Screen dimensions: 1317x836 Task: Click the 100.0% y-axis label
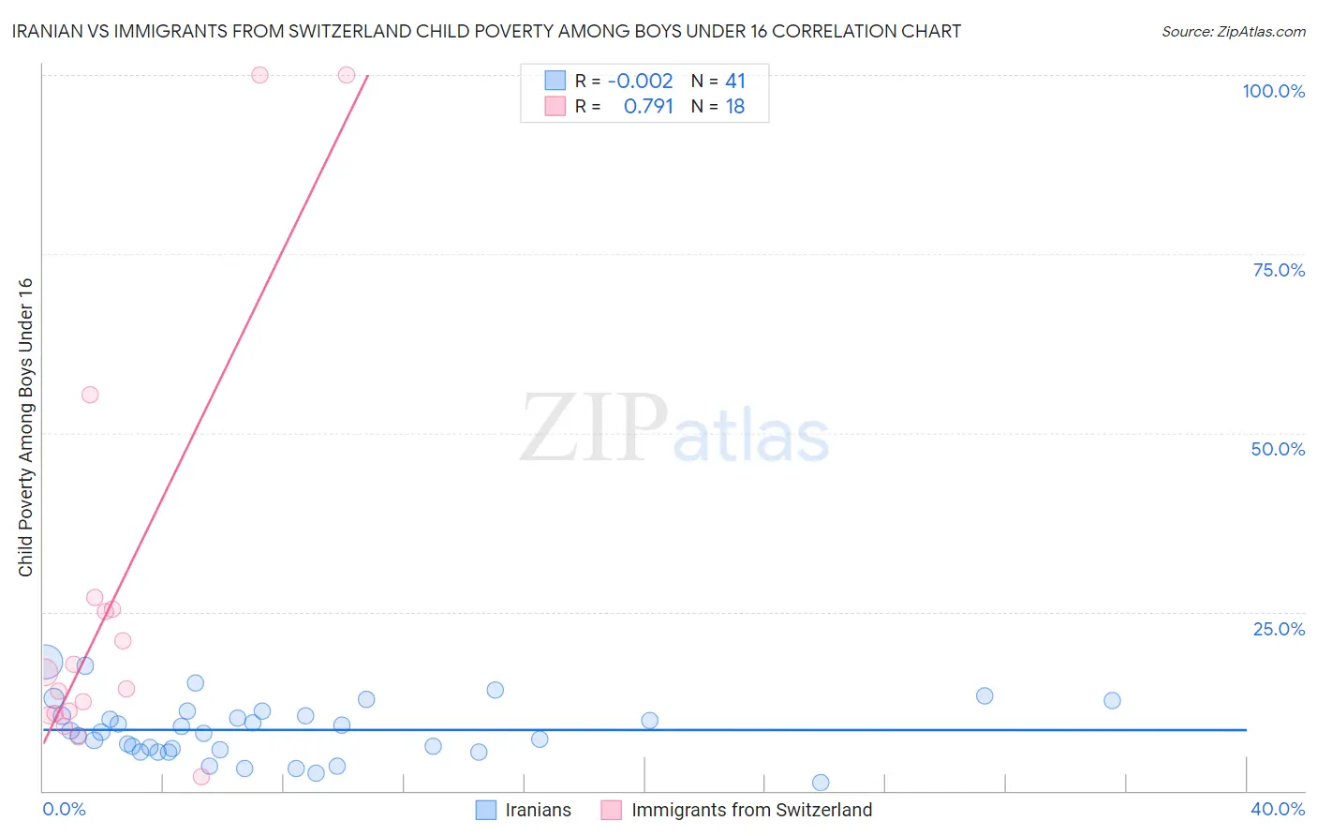(1273, 91)
